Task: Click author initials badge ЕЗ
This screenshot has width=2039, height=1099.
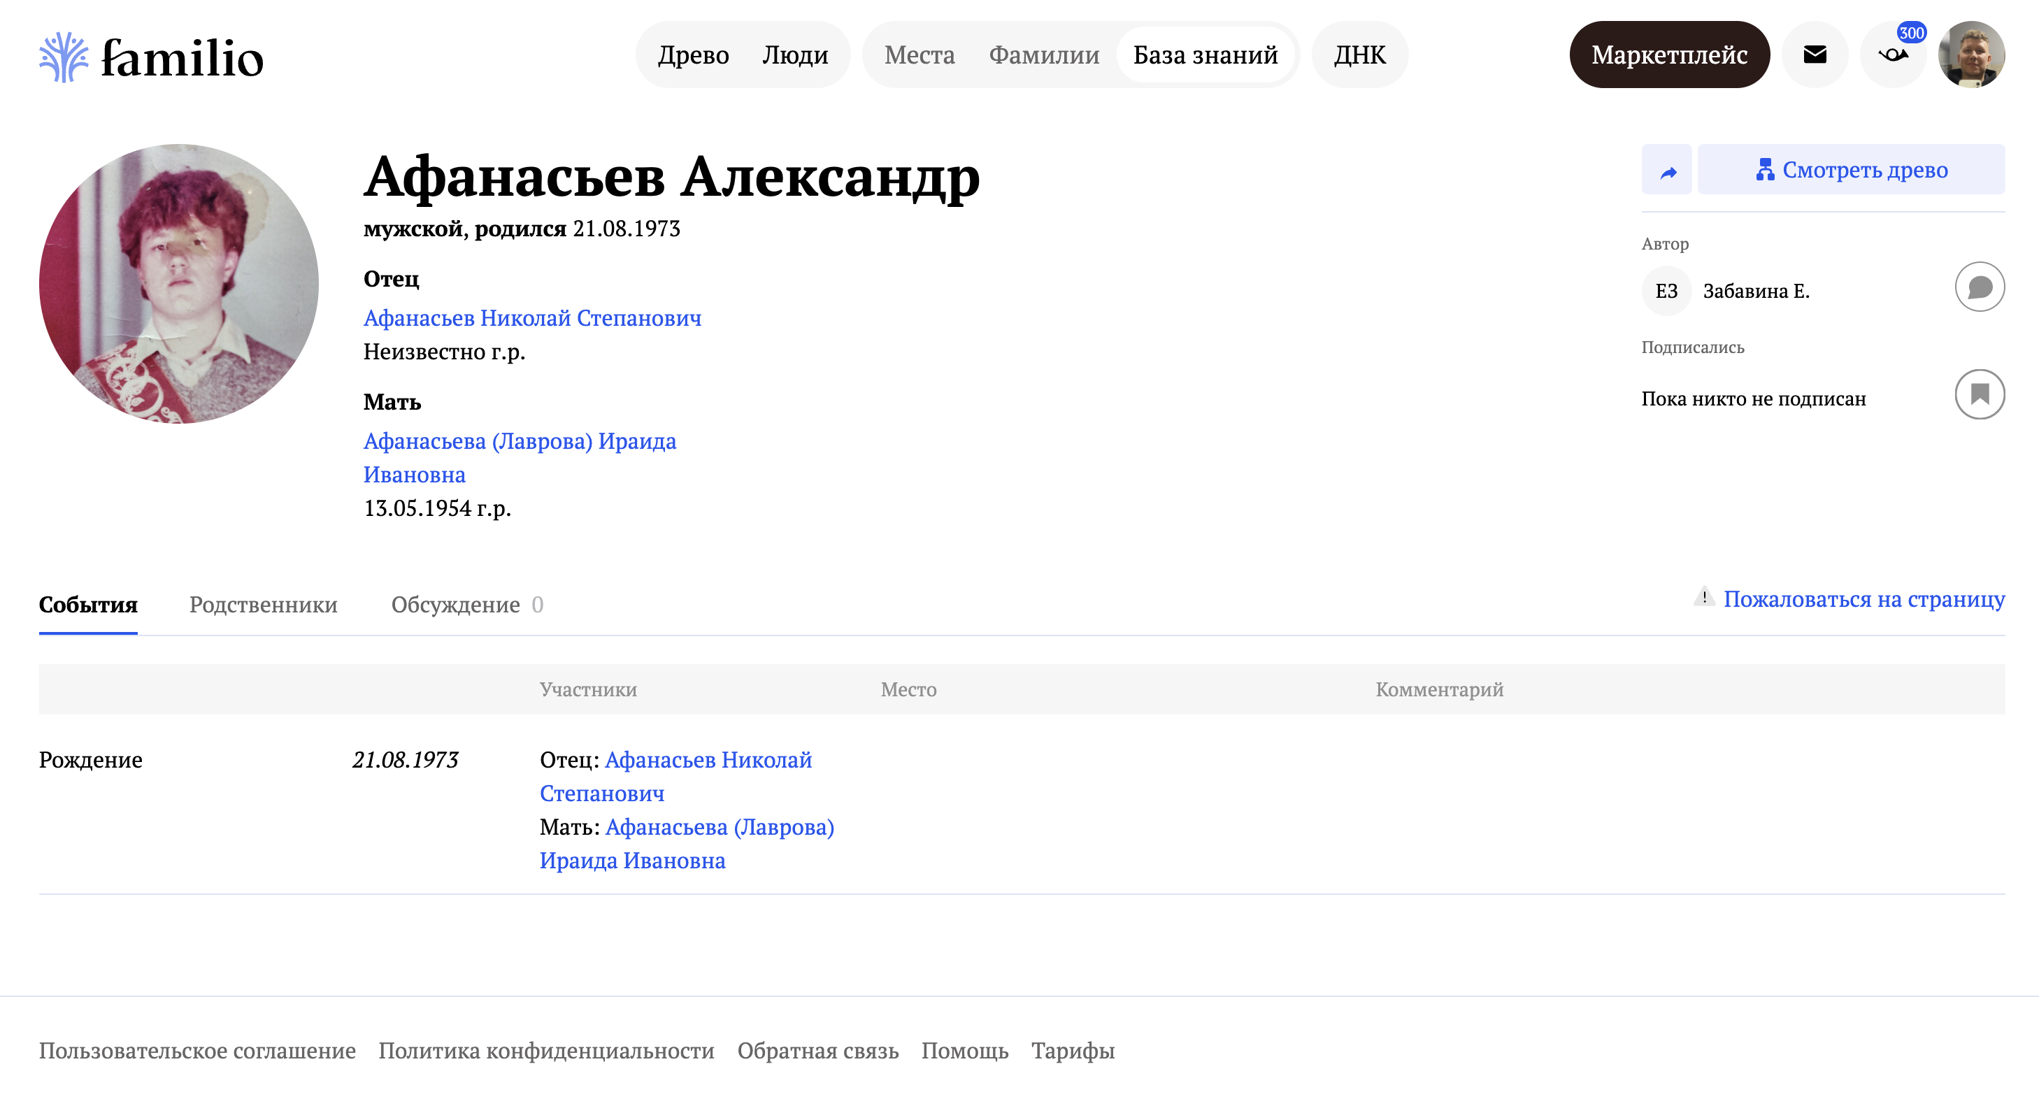Action: [1666, 291]
